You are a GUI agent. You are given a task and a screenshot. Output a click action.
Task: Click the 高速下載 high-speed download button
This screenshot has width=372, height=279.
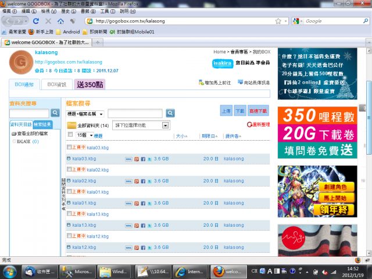pos(258,110)
